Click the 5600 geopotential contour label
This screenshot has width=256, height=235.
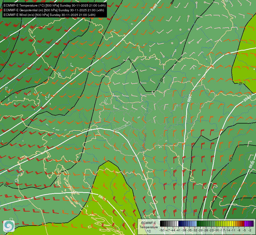(x=102, y=197)
